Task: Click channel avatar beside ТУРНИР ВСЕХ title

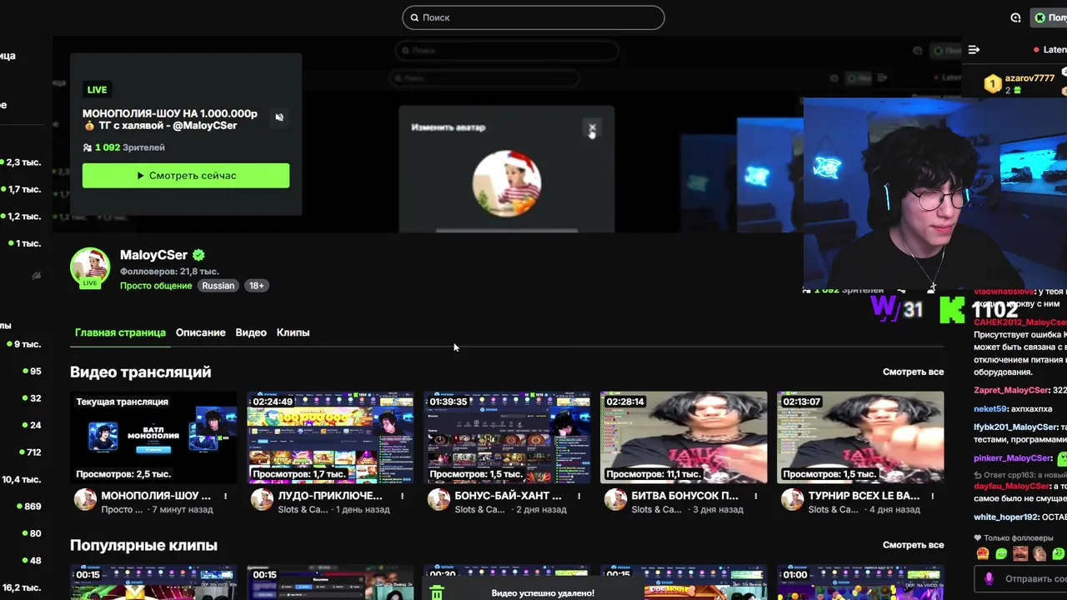Action: point(792,500)
